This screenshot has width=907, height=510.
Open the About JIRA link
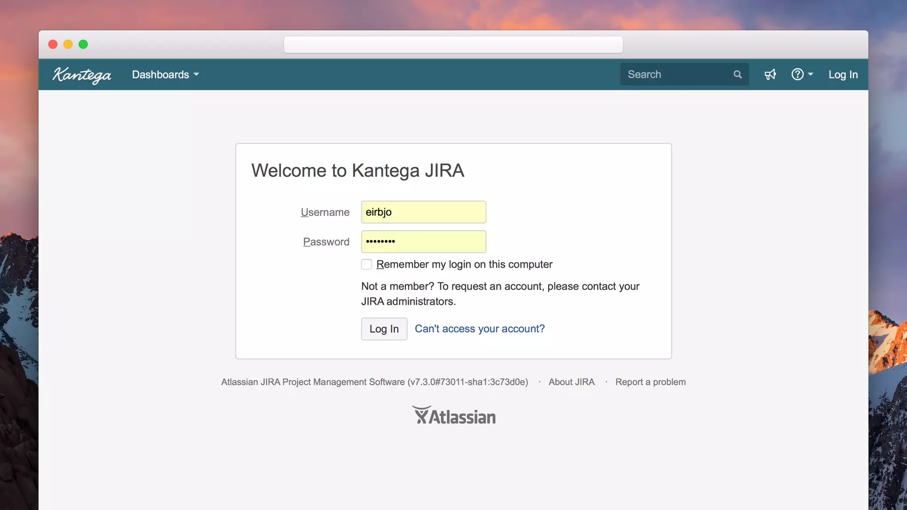coord(571,382)
